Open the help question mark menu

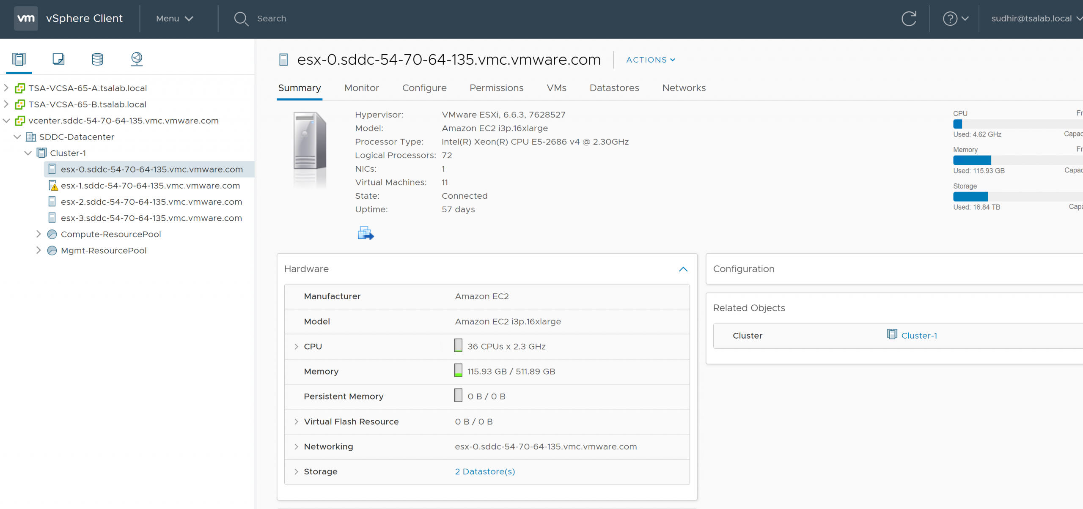point(955,19)
